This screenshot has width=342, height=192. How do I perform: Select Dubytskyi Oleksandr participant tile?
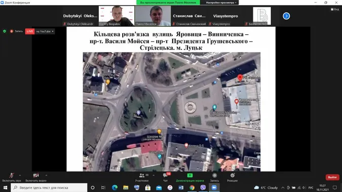(80, 16)
